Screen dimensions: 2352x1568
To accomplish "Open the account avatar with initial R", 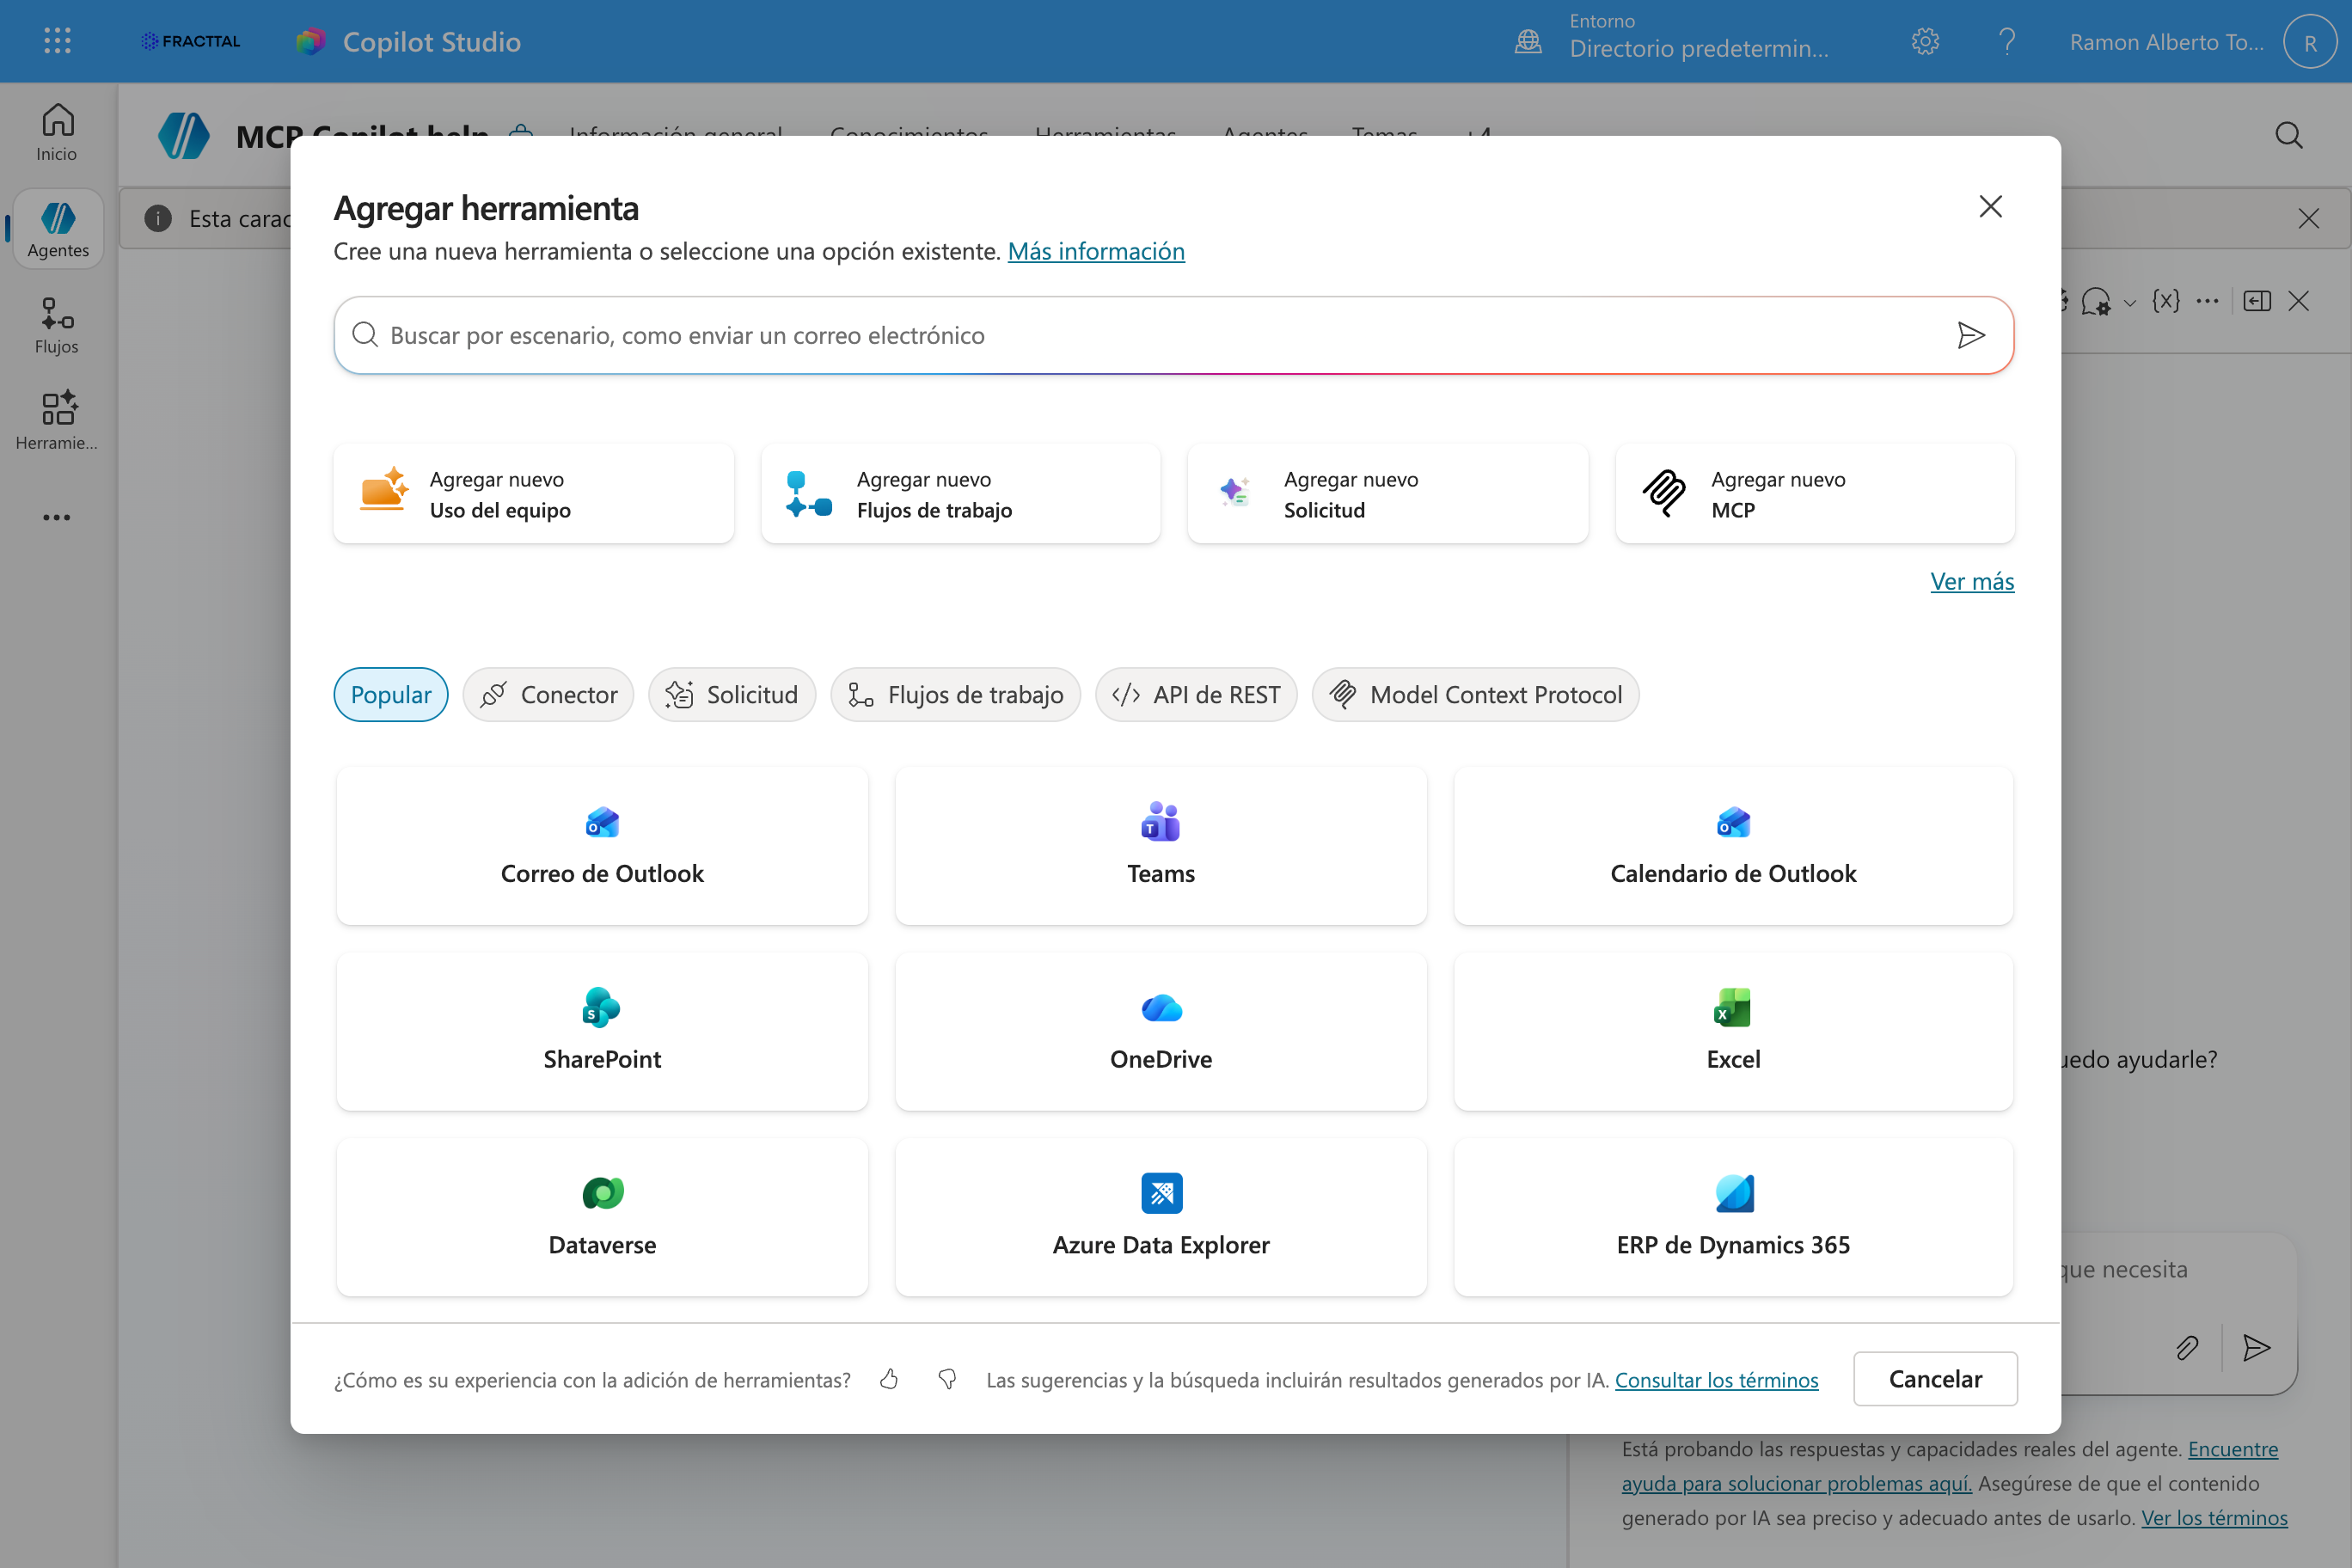I will click(x=2310, y=42).
